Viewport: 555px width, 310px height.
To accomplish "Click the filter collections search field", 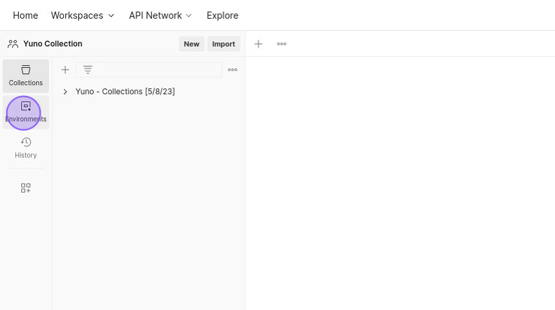I will pos(148,70).
